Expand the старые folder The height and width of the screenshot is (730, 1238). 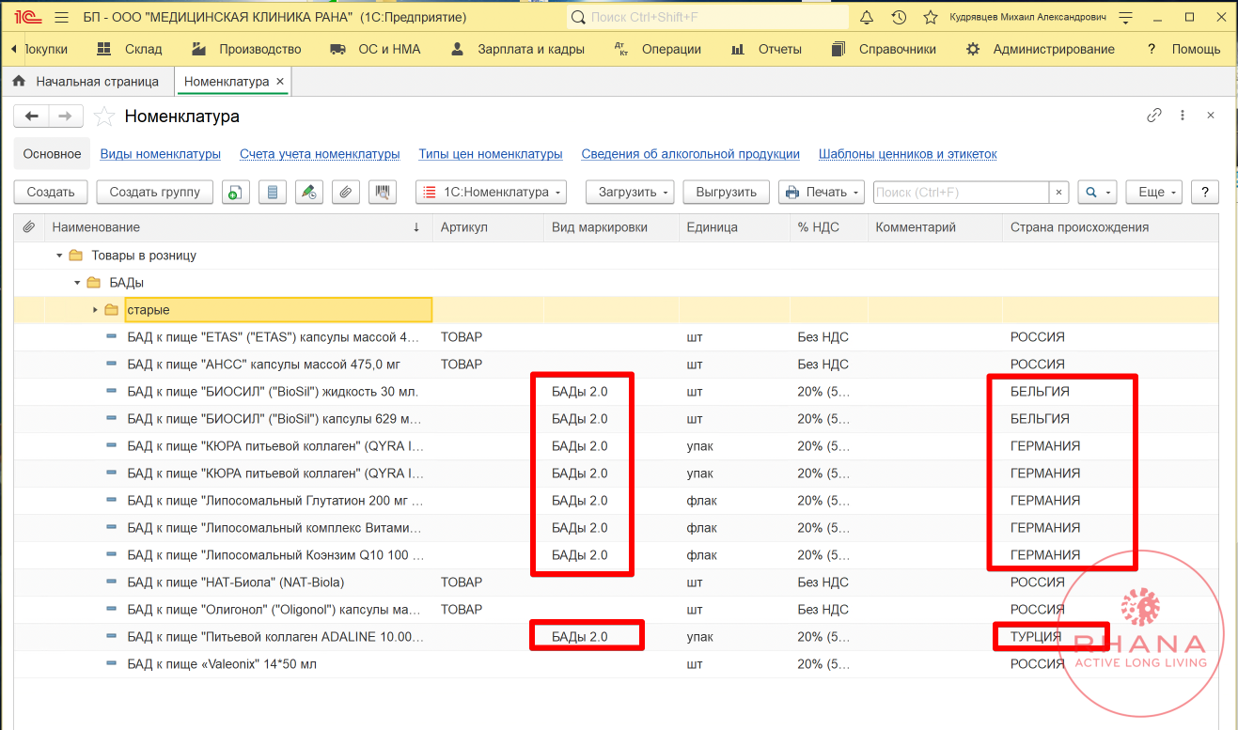(95, 310)
